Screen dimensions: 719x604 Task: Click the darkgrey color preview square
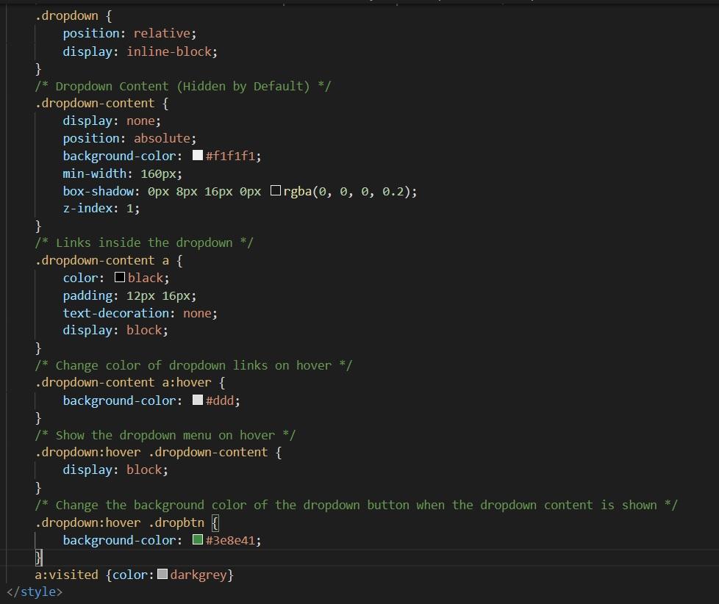click(x=162, y=574)
